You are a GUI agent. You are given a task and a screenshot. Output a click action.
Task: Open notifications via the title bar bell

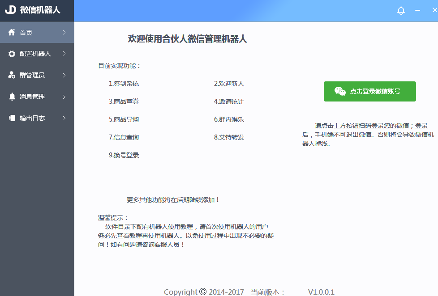[401, 11]
